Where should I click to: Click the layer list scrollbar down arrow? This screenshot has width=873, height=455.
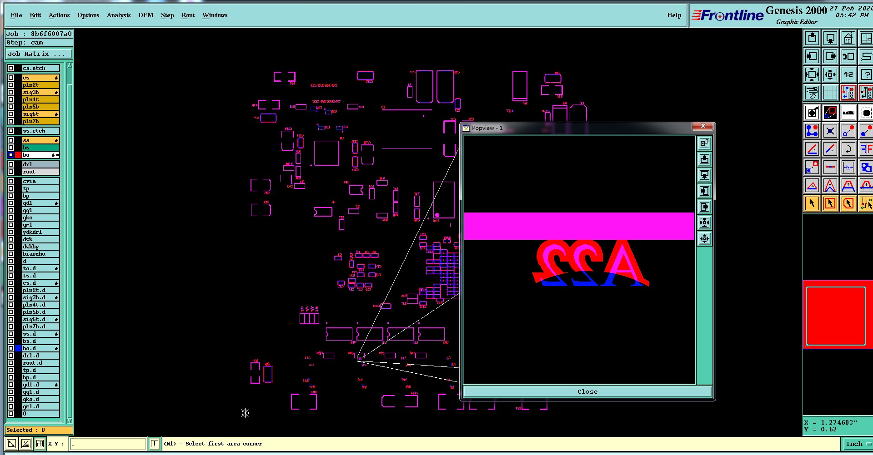tap(70, 420)
